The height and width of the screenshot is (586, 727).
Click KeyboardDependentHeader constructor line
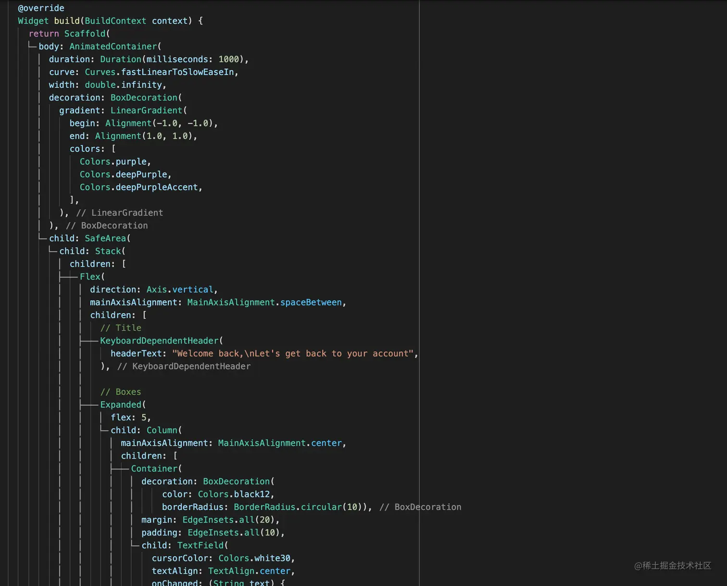[162, 341]
